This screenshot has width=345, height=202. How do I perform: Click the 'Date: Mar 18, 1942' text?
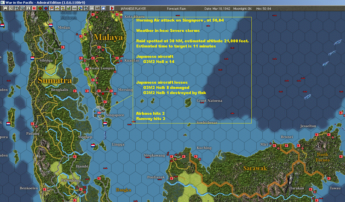point(217,9)
